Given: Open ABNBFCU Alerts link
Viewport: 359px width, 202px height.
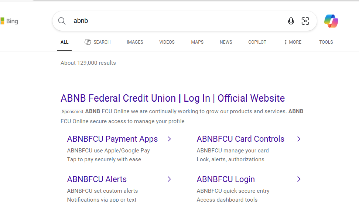Looking at the screenshot, I should pos(97,179).
